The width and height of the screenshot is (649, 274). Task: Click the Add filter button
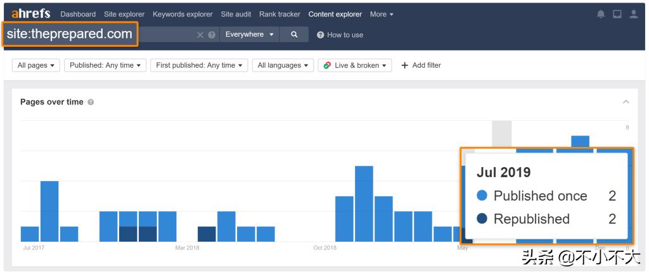(x=421, y=65)
